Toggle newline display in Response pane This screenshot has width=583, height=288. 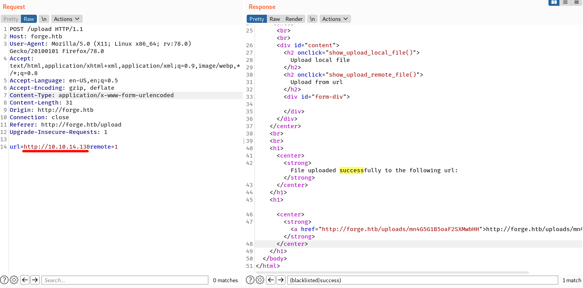(312, 19)
